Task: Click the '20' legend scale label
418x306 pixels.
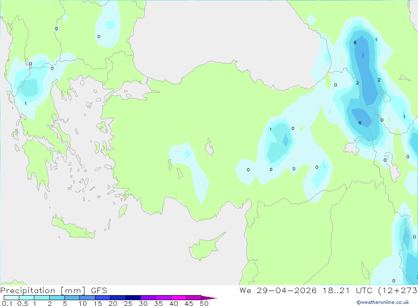Action: 113,303
